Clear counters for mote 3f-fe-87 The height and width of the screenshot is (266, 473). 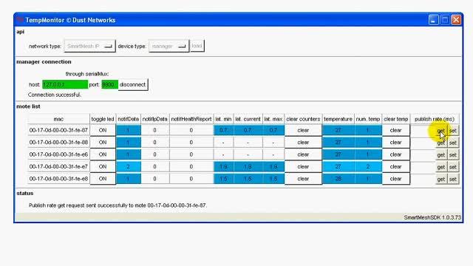(x=303, y=130)
